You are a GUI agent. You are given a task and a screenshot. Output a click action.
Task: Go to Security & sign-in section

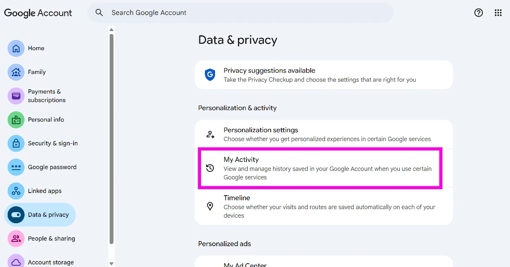42,143
